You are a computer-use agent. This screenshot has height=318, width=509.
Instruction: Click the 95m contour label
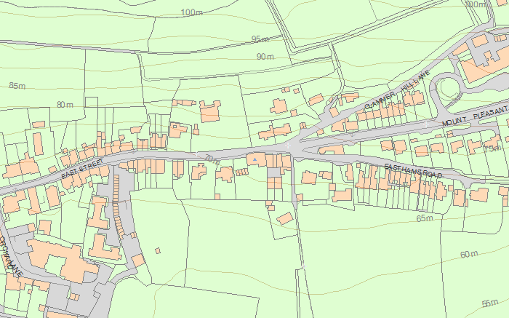(260, 39)
